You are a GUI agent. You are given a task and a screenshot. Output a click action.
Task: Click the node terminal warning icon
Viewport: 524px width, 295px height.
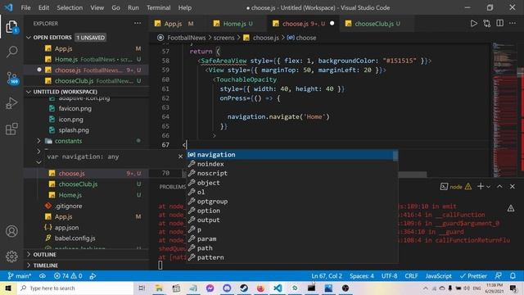click(x=468, y=187)
